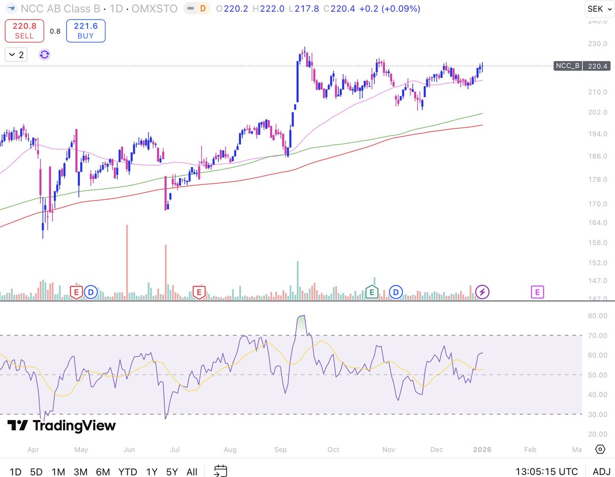Select the 3M time range
This screenshot has width=615, height=477.
pos(80,471)
